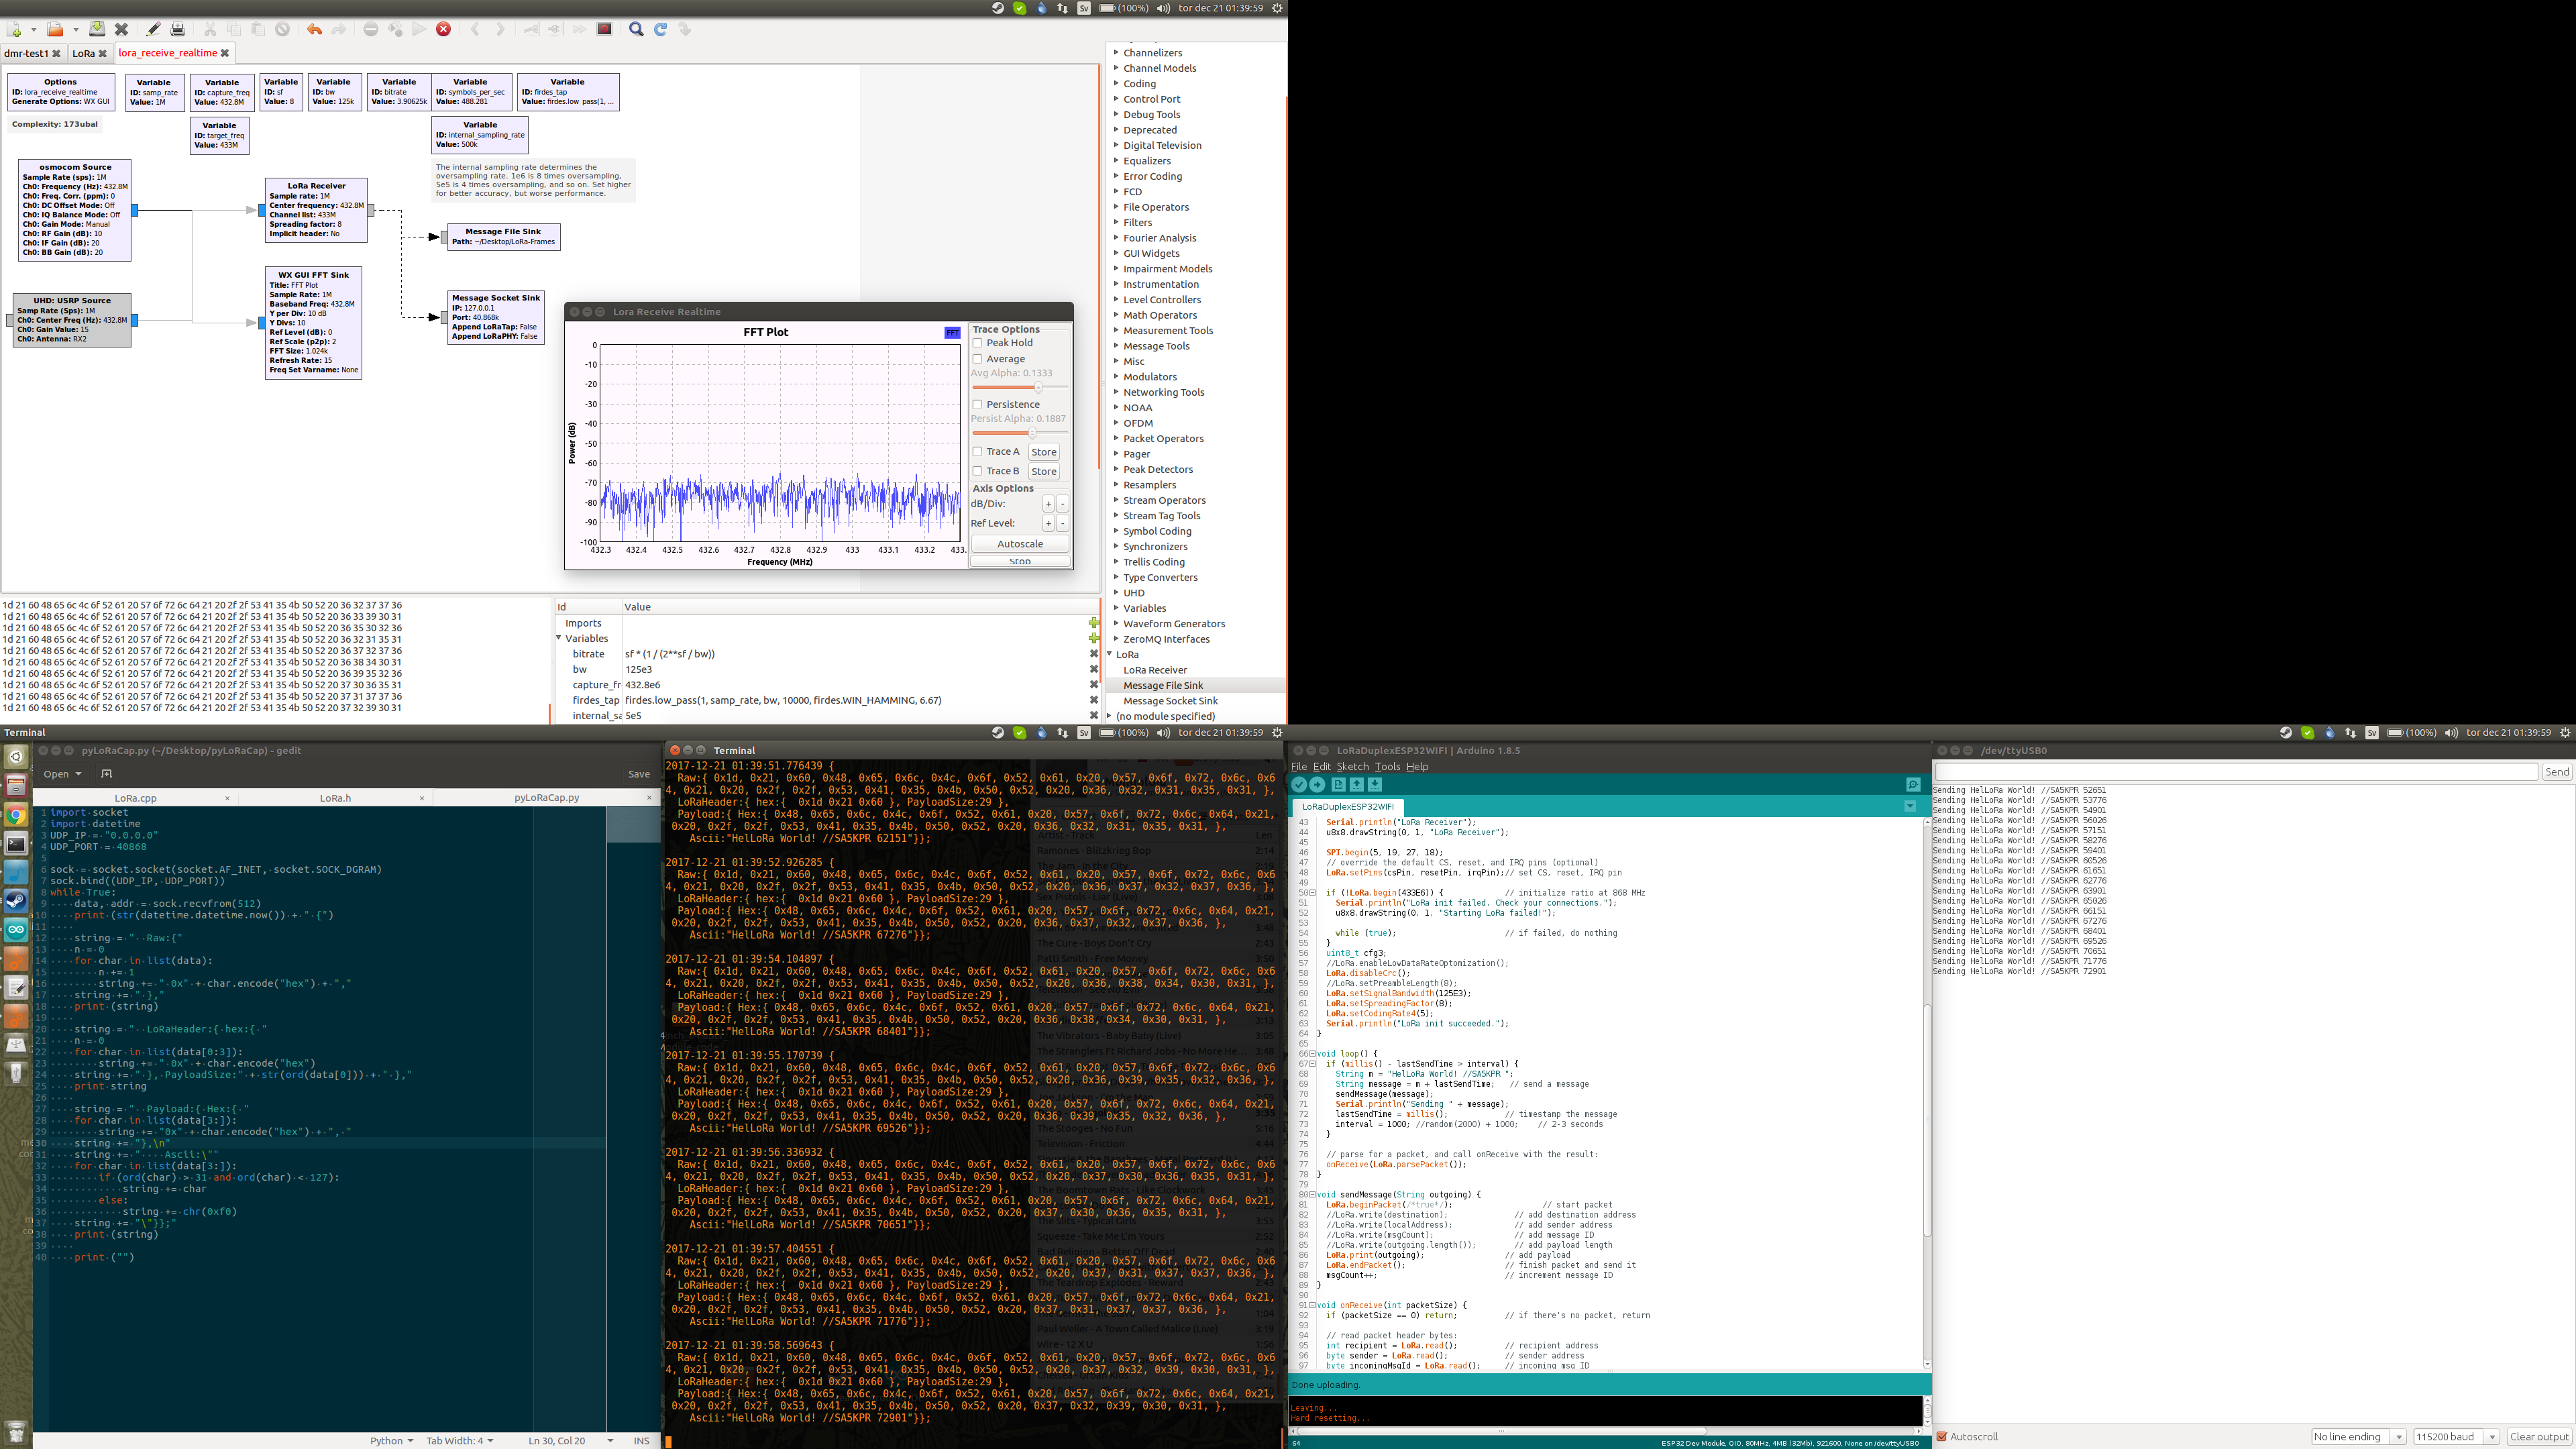Open Arduino Sketch menu
This screenshot has width=2576, height=1449.
1353,767
